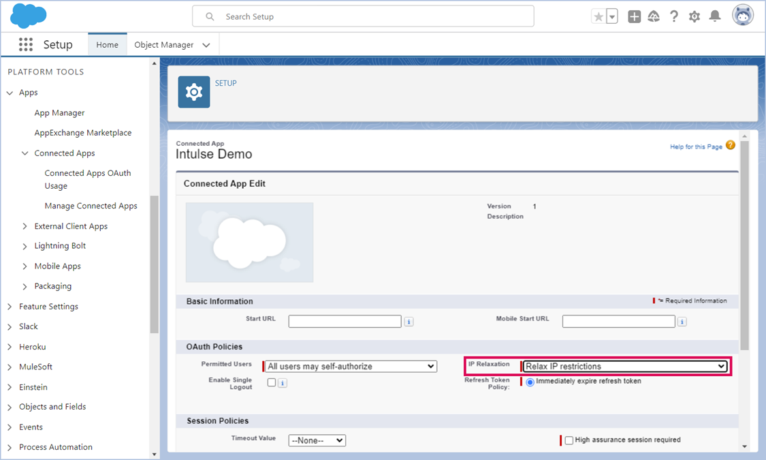Viewport: 766px width, 460px height.
Task: Click the search magnifier icon
Action: pyautogui.click(x=210, y=16)
